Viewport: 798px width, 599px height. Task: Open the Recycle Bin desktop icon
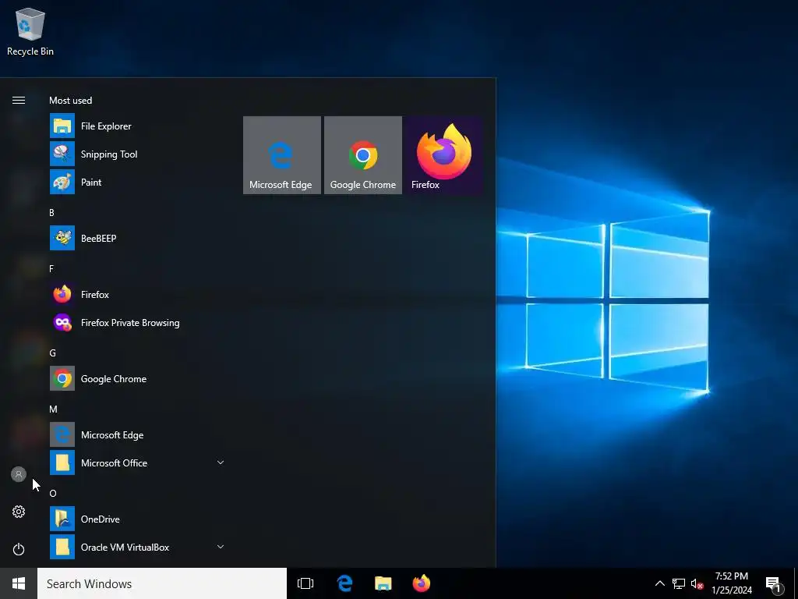(30, 31)
